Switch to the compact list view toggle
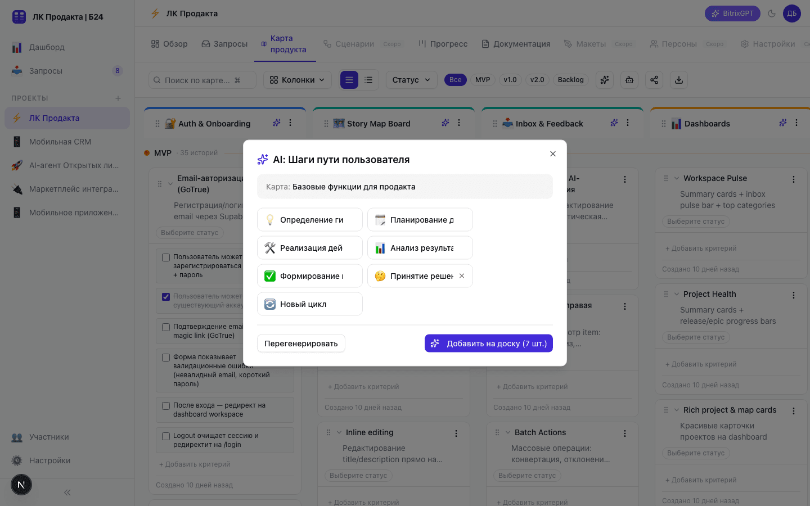This screenshot has height=506, width=810. [368, 80]
